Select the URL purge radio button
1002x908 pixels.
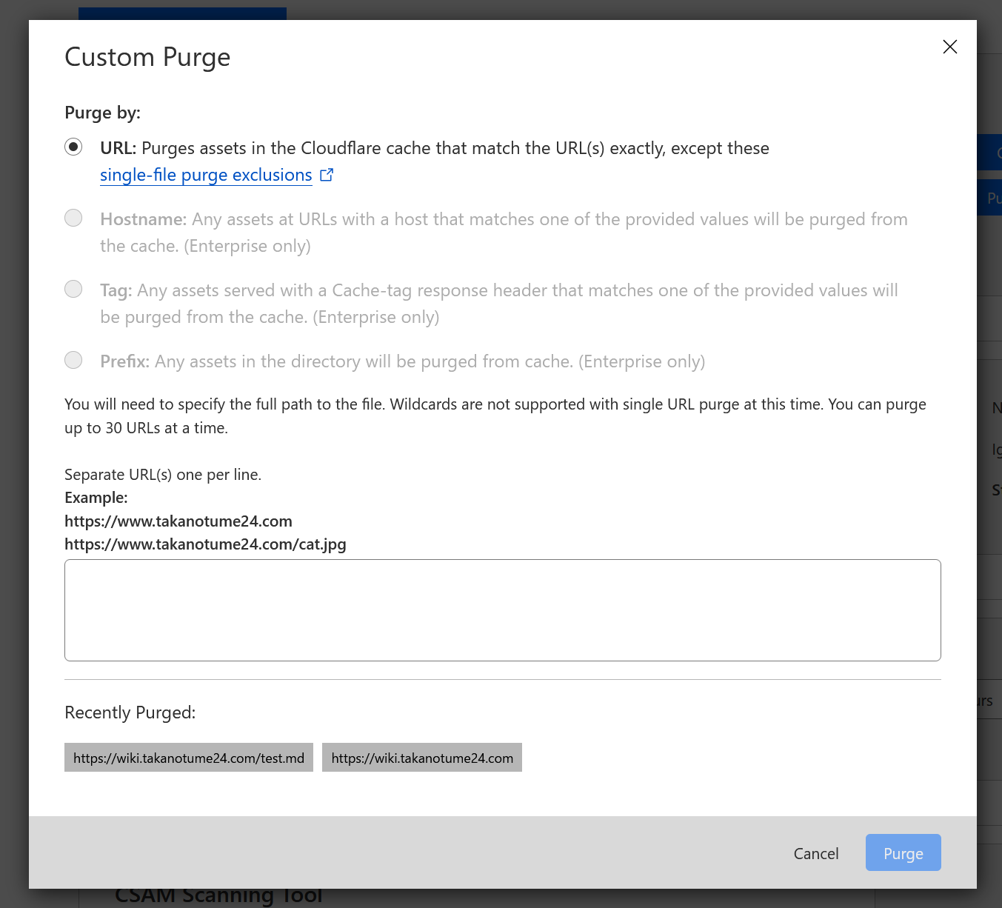tap(73, 147)
